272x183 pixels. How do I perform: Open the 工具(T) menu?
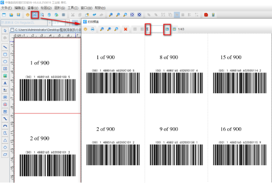click(x=73, y=8)
